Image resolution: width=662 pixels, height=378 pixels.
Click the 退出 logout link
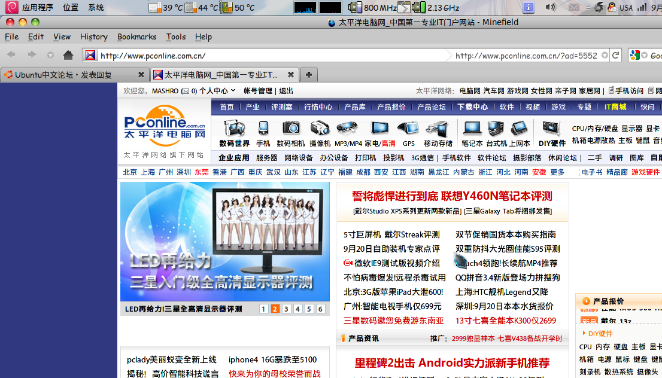(286, 91)
